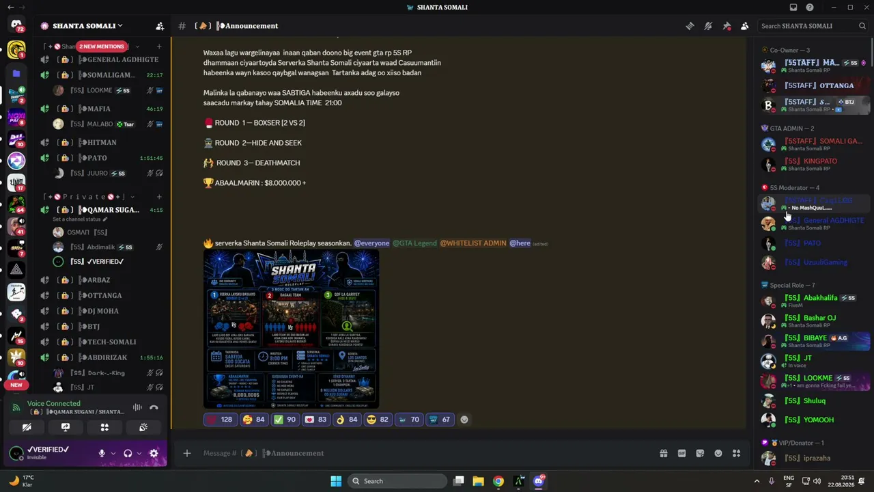The height and width of the screenshot is (492, 874).
Task: Jump to 2 NEW MENTIONS
Action: click(x=102, y=46)
